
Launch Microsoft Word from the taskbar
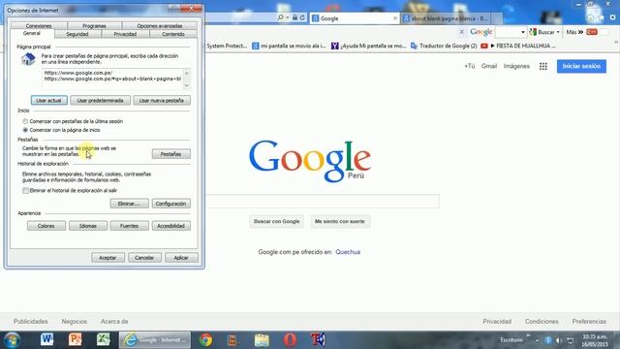tap(46, 339)
